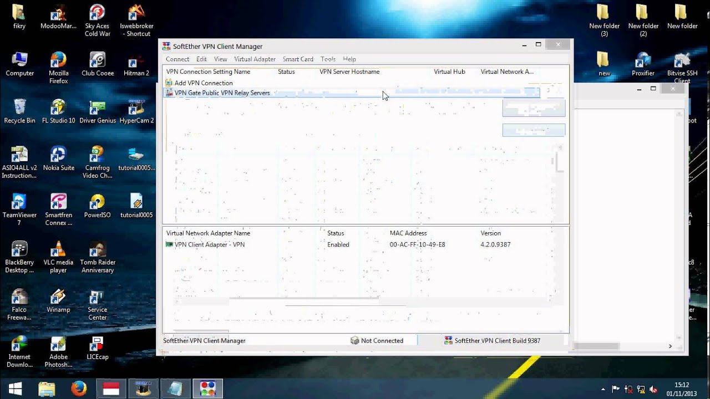Select the New folder (3) icon
Screen dimensions: 710x399
tap(604, 21)
